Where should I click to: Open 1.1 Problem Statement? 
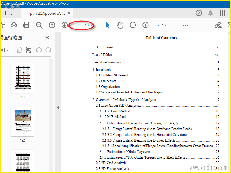(157, 75)
